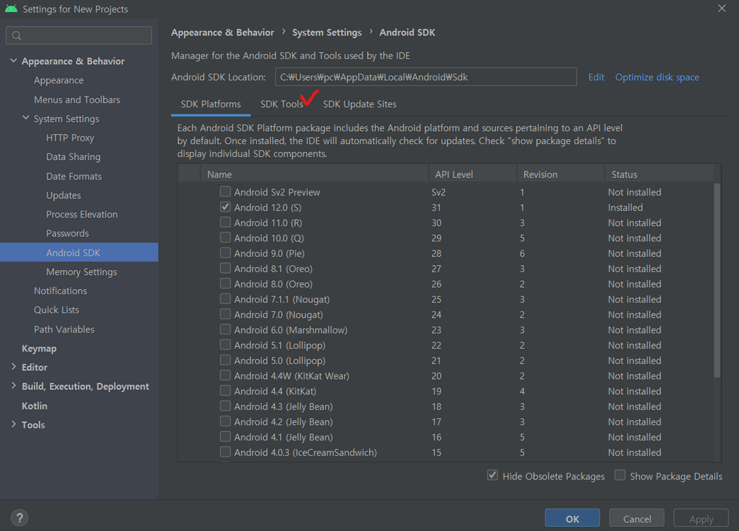This screenshot has width=739, height=531.
Task: Click the SDK platforms list scrollbar
Action: [717, 281]
